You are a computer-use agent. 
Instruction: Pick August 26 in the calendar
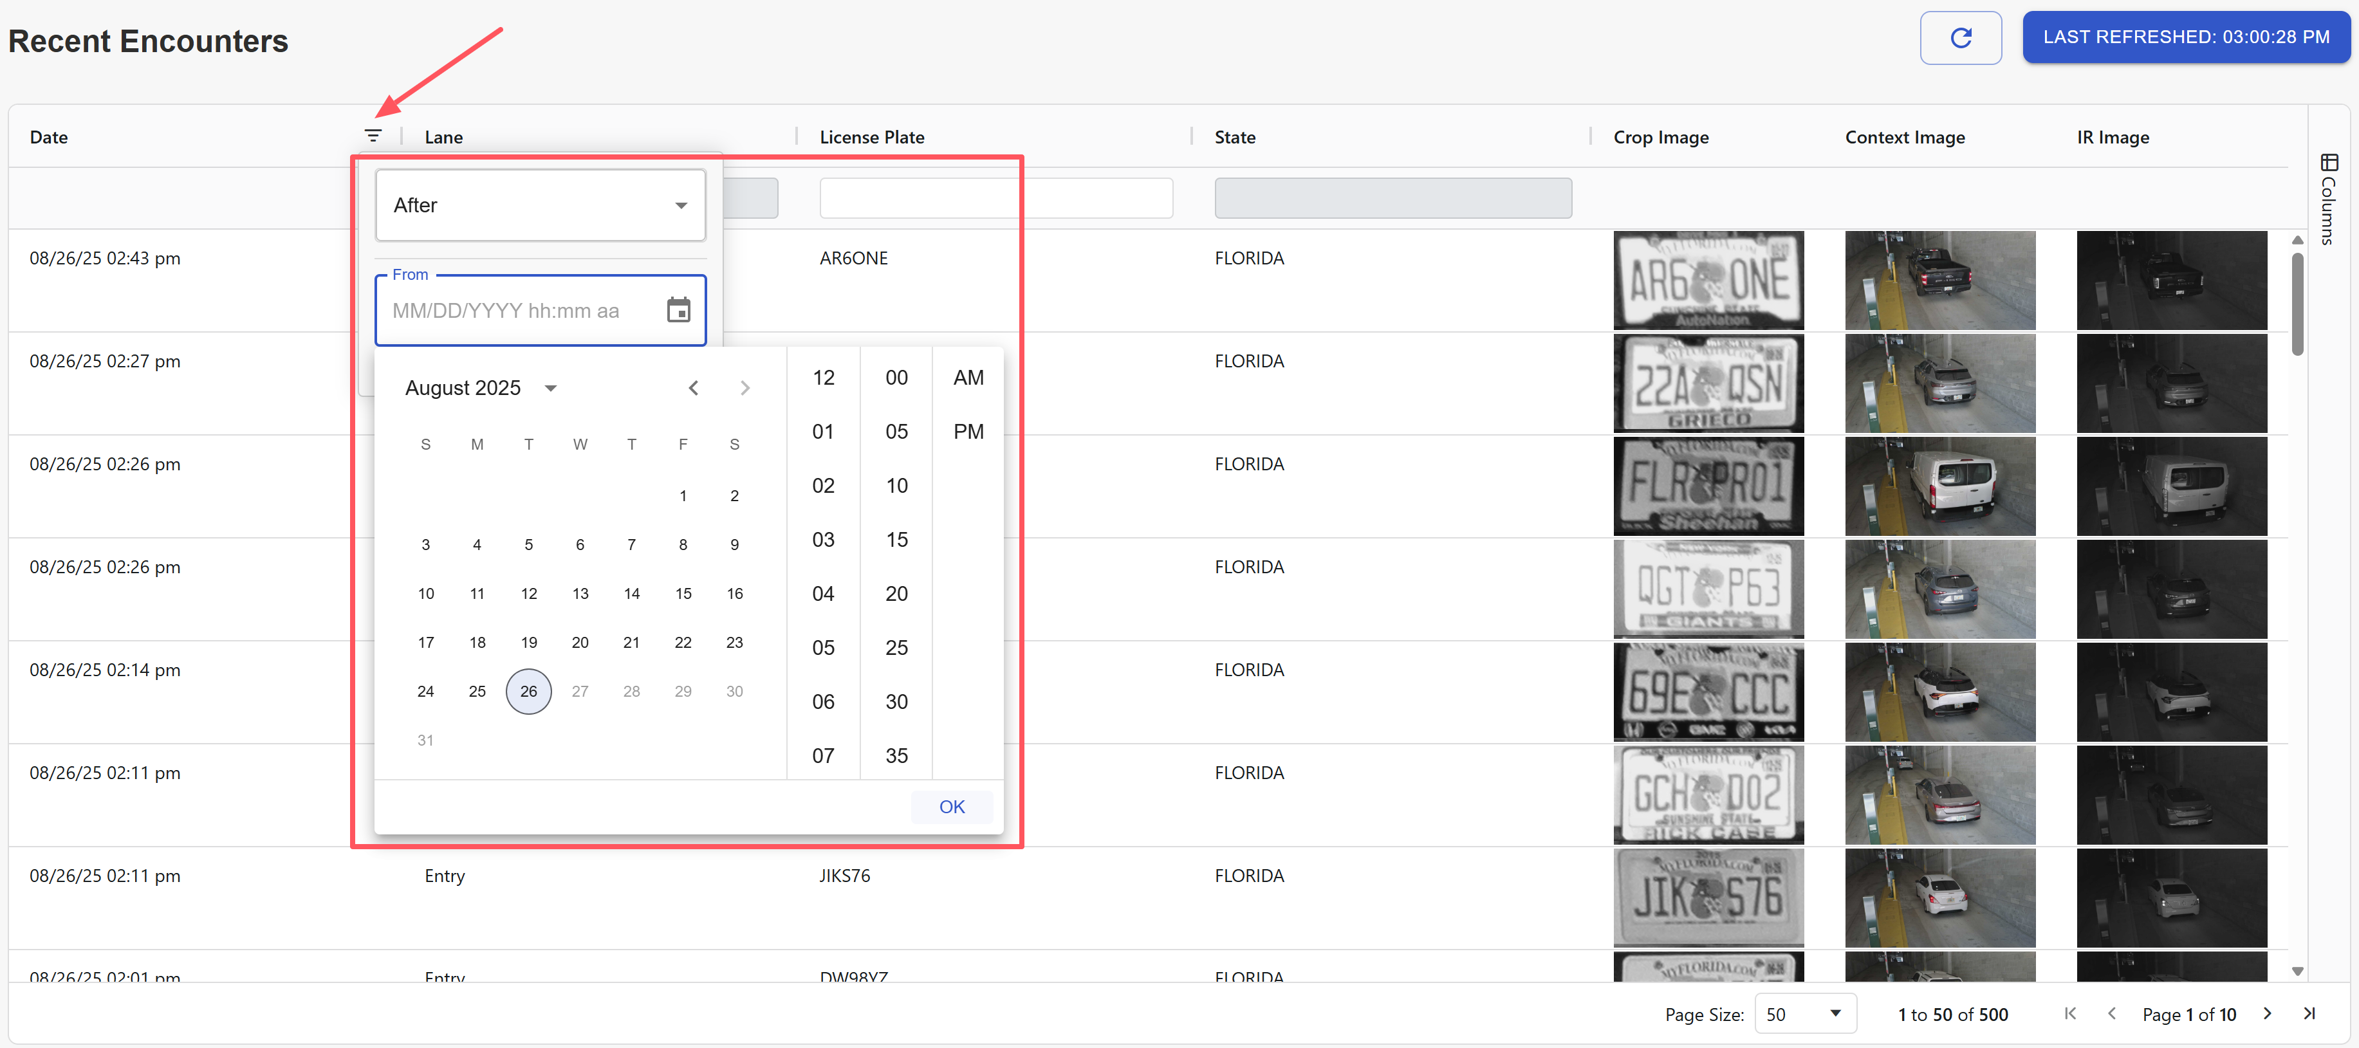528,691
